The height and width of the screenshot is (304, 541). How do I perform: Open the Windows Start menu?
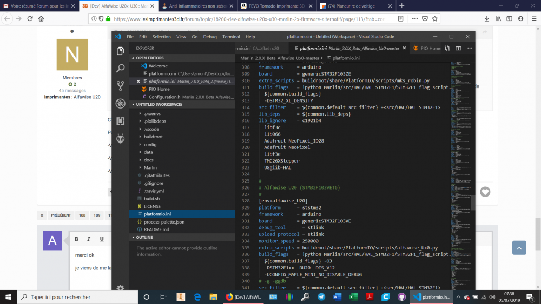(x=8, y=297)
